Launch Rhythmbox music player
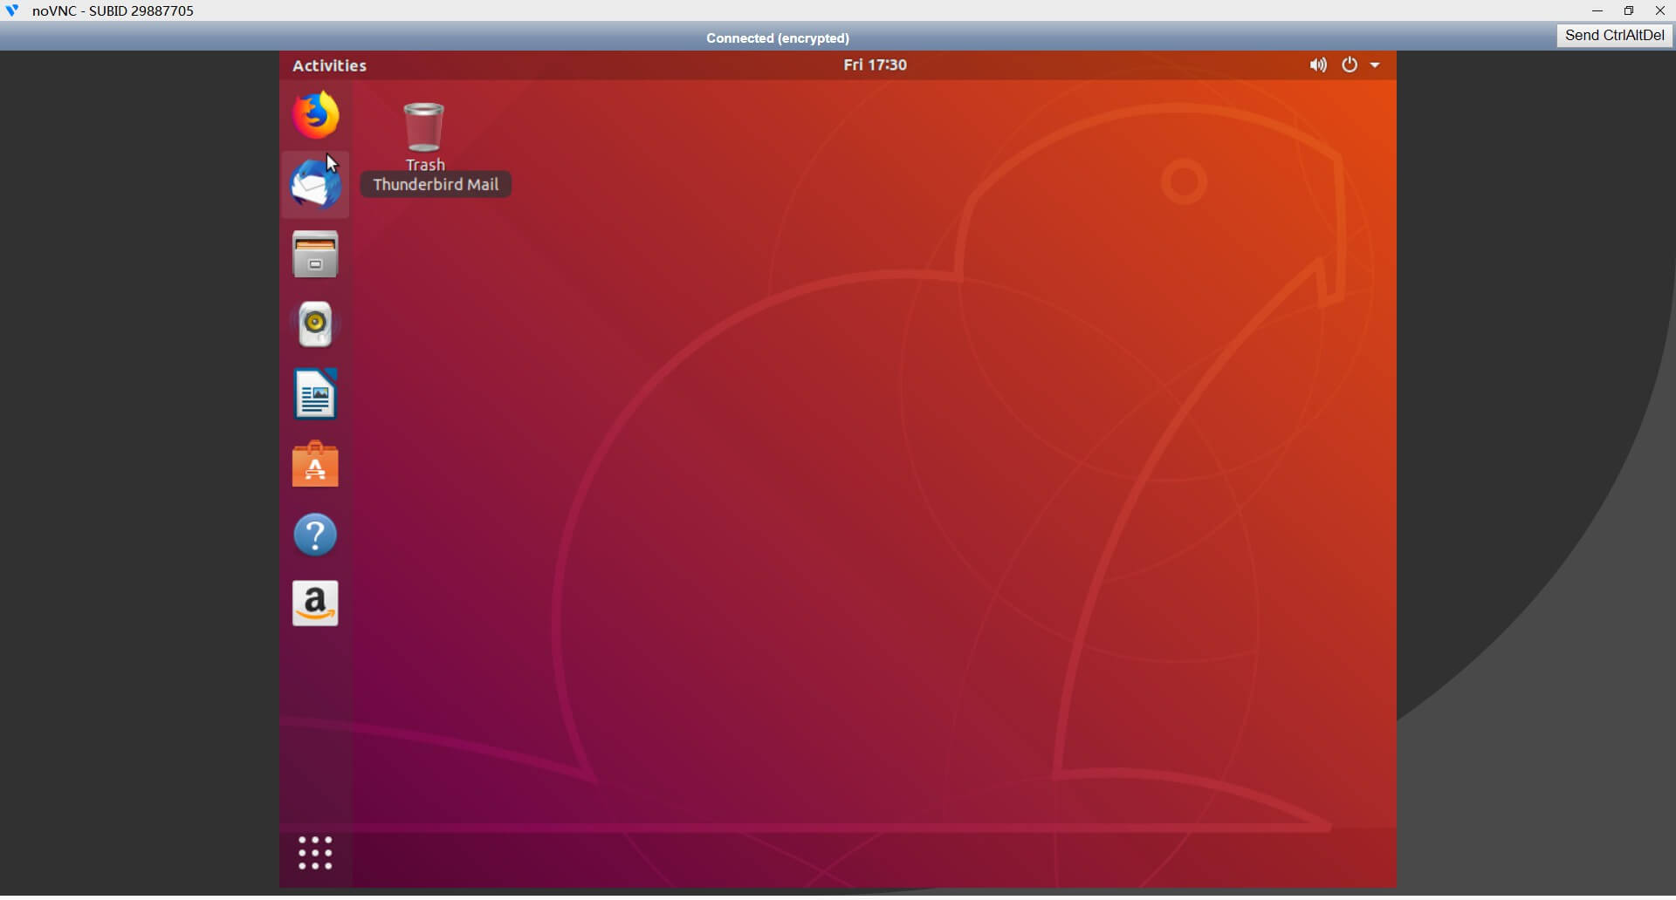This screenshot has height=900, width=1676. click(315, 324)
